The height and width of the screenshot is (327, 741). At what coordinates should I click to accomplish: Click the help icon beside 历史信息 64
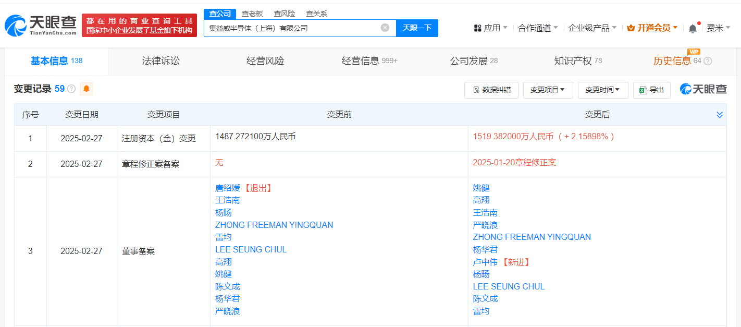point(708,61)
